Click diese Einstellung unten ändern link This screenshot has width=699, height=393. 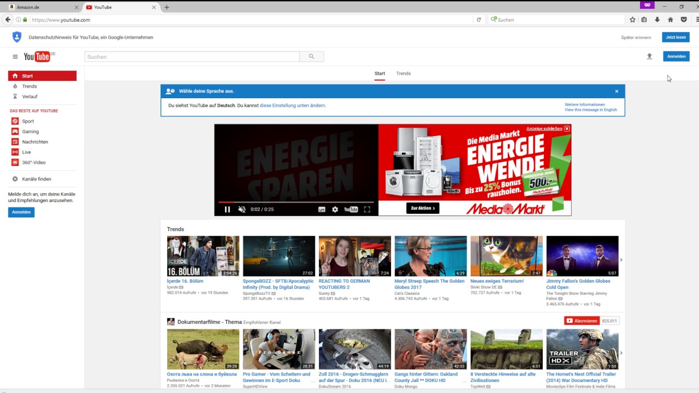293,105
